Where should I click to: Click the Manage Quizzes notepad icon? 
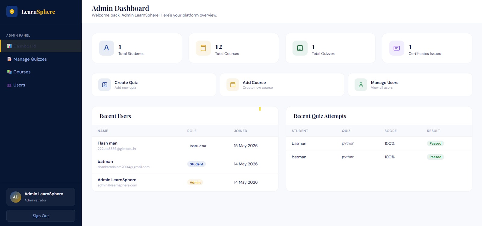9,59
